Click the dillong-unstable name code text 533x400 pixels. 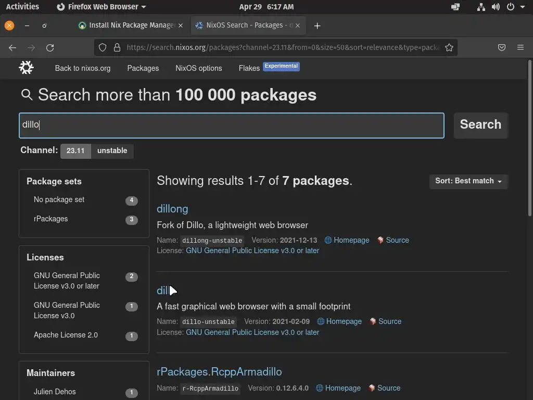pos(212,241)
